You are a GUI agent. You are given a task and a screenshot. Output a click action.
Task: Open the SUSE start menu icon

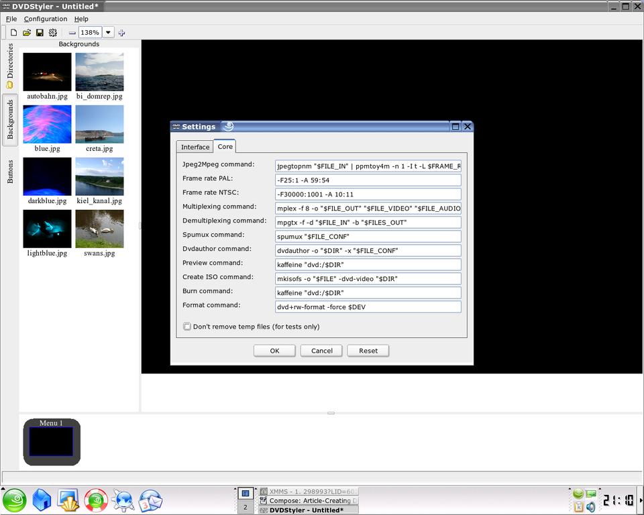[x=15, y=500]
